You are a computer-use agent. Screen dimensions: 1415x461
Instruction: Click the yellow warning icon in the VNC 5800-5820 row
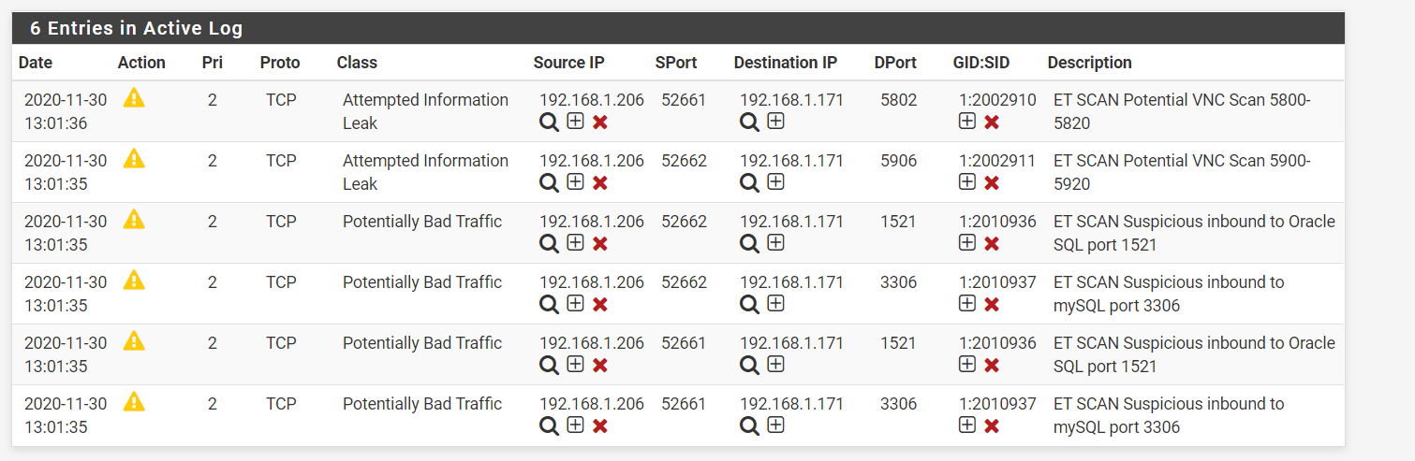[x=134, y=98]
